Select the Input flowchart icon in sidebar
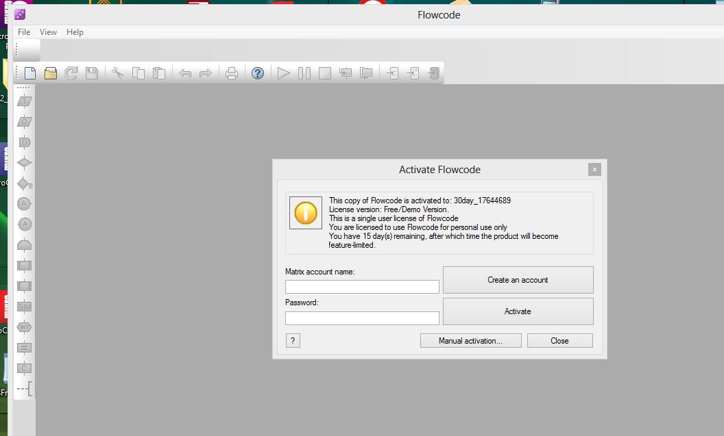The height and width of the screenshot is (436, 724). 25,101
